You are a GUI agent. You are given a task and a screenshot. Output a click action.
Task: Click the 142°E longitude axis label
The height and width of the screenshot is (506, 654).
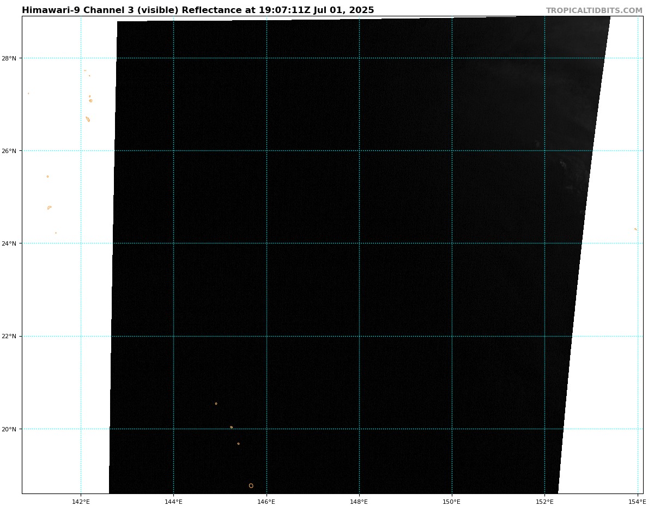click(x=81, y=501)
